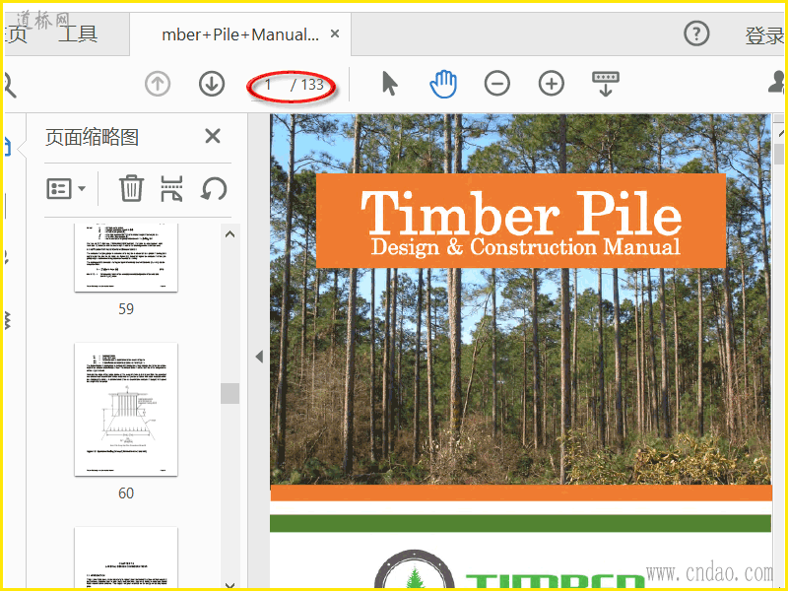Go to previous page with up arrow

pos(158,84)
